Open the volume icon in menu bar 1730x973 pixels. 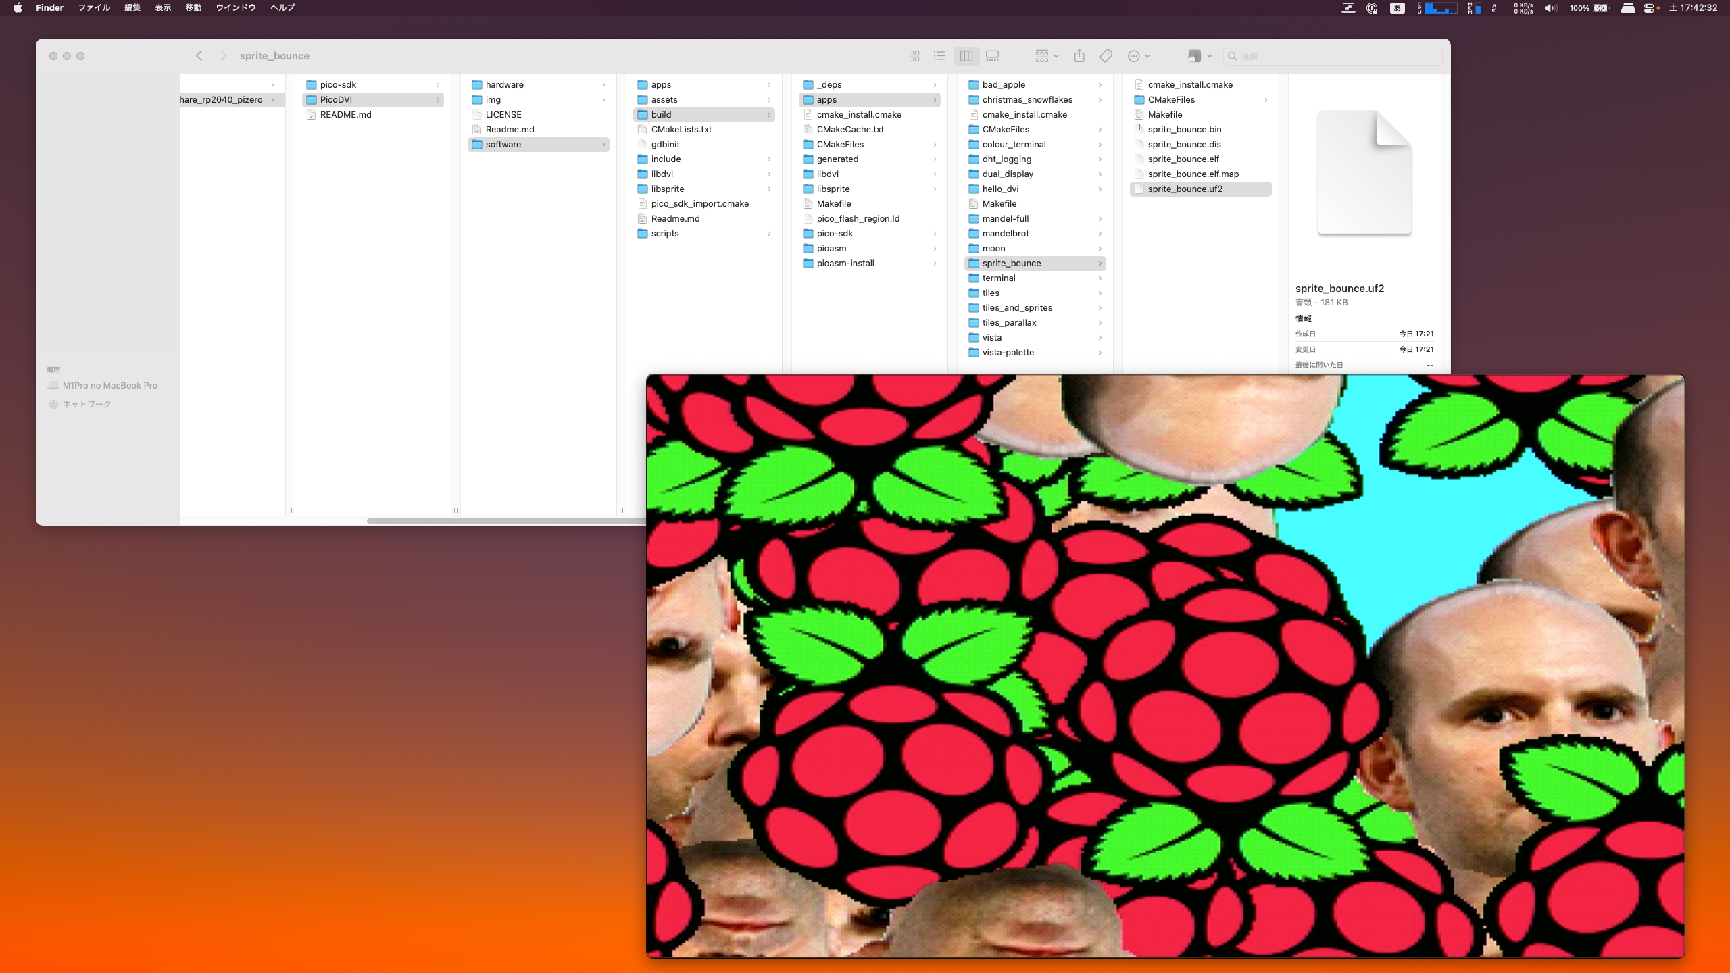[x=1550, y=8]
